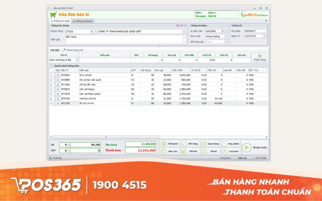Delete row 871180 Bi mút al nho
Viewport: 322px width, 201px height.
pos(58,103)
